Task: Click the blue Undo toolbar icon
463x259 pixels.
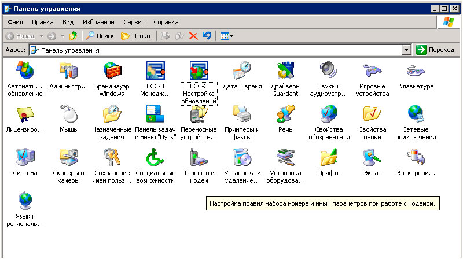Action: pyautogui.click(x=207, y=36)
